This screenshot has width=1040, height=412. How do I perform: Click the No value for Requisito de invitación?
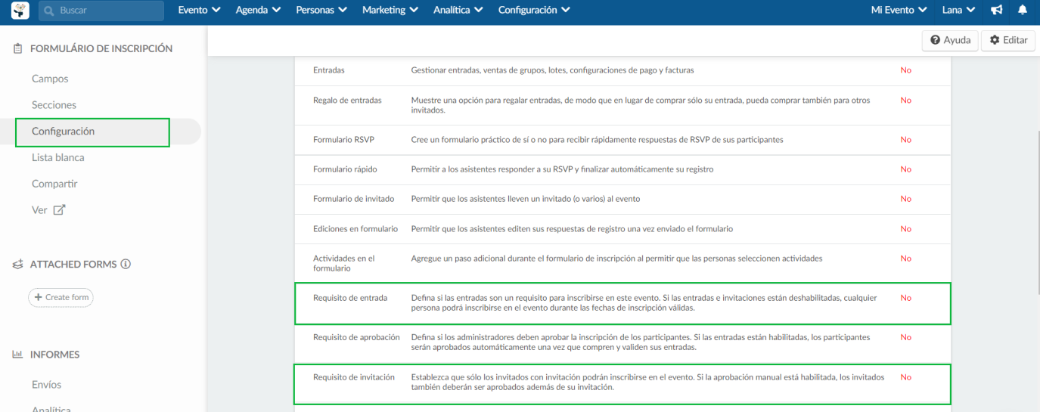coord(905,377)
